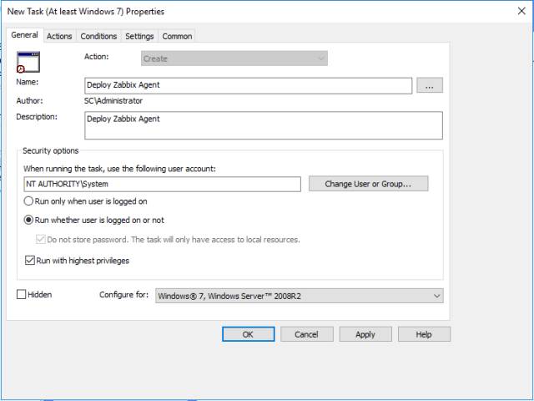The width and height of the screenshot is (534, 401).
Task: Select Run whether user is logged on or not
Action: click(x=30, y=221)
